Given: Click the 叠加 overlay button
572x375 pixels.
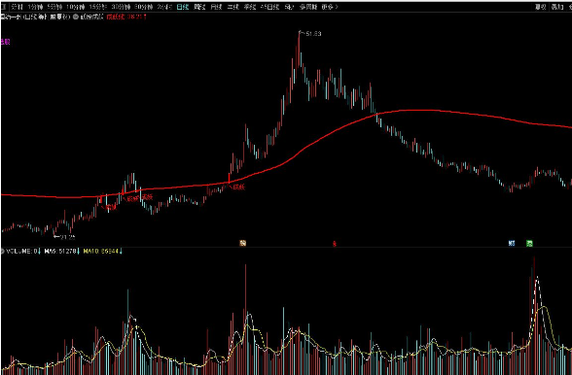Looking at the screenshot, I should point(557,7).
